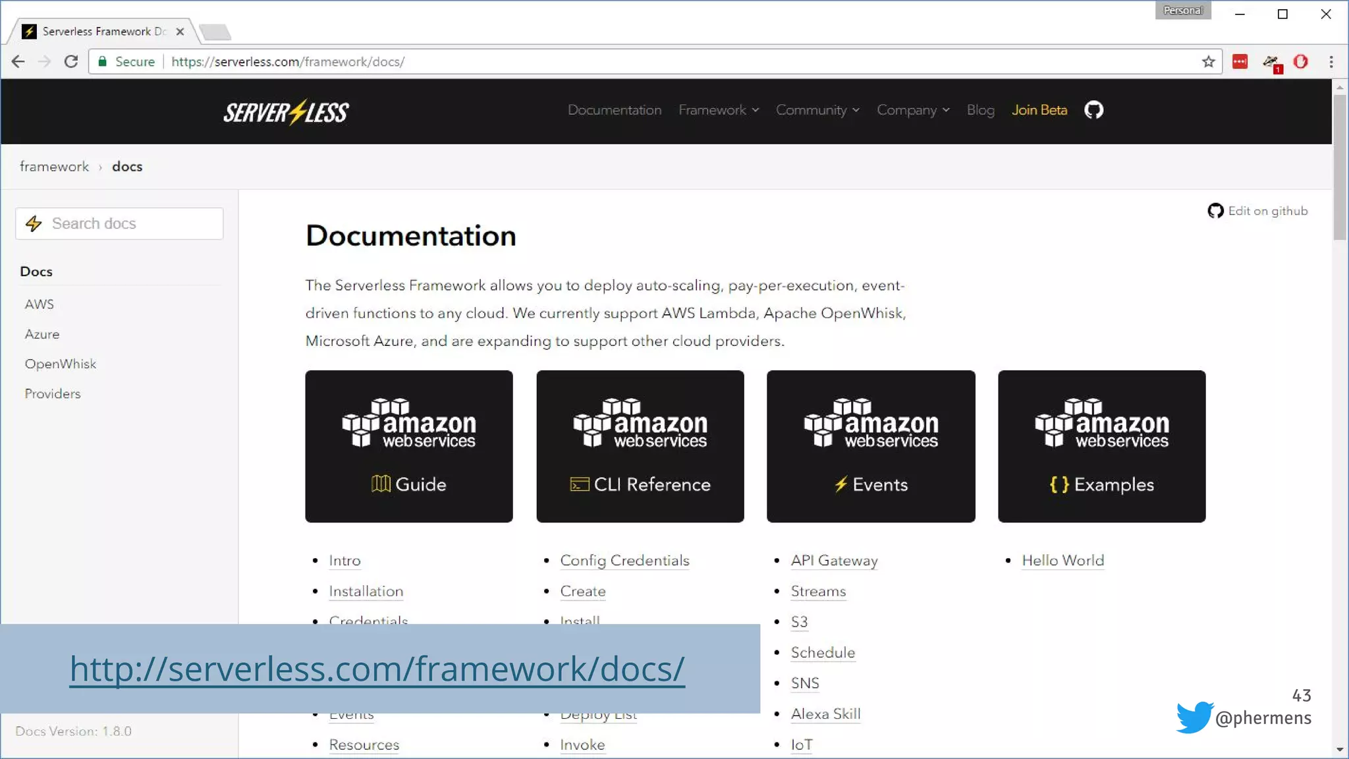Screen dimensions: 1349x759
Task: Focus the Search docs input field
Action: click(x=119, y=223)
